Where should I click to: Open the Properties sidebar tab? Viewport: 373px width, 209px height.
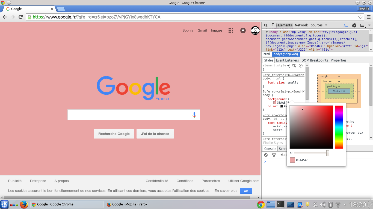(x=338, y=60)
